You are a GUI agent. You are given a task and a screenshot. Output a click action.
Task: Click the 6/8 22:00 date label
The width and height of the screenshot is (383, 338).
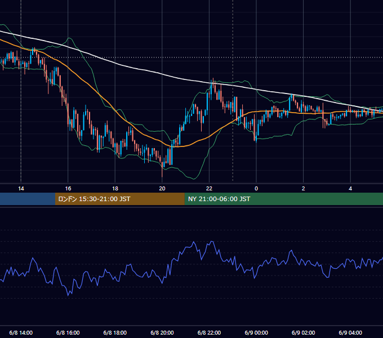[x=209, y=332]
